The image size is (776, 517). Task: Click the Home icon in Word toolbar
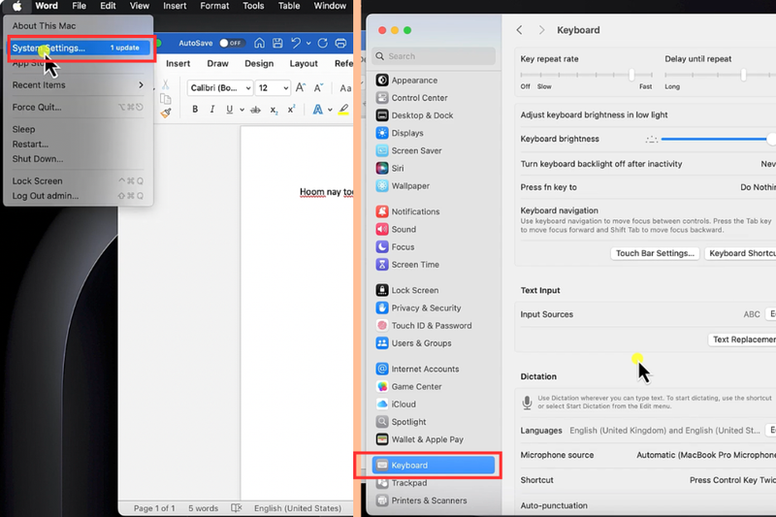pos(259,43)
